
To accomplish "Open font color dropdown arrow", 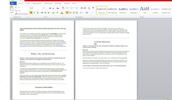I will click(x=64, y=13).
